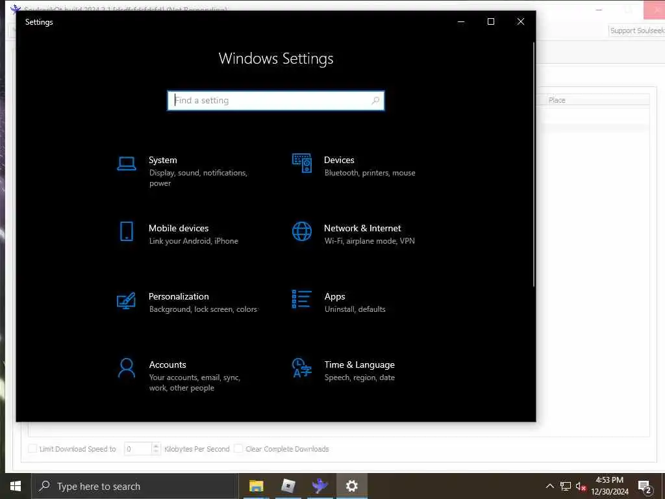The width and height of the screenshot is (665, 499).
Task: Open System category heading
Action: pos(163,160)
